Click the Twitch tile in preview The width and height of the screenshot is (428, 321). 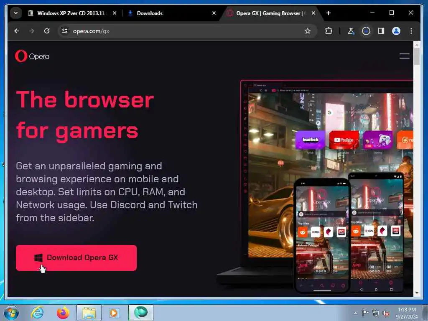click(311, 140)
